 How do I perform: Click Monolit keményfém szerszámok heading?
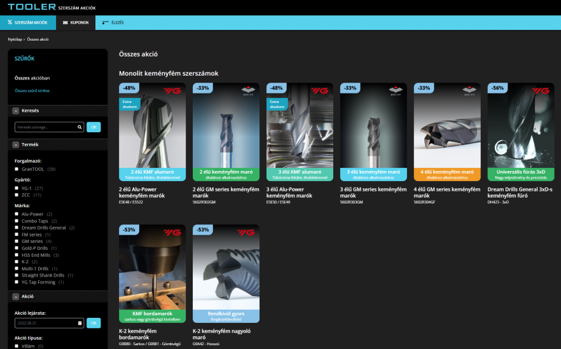169,73
